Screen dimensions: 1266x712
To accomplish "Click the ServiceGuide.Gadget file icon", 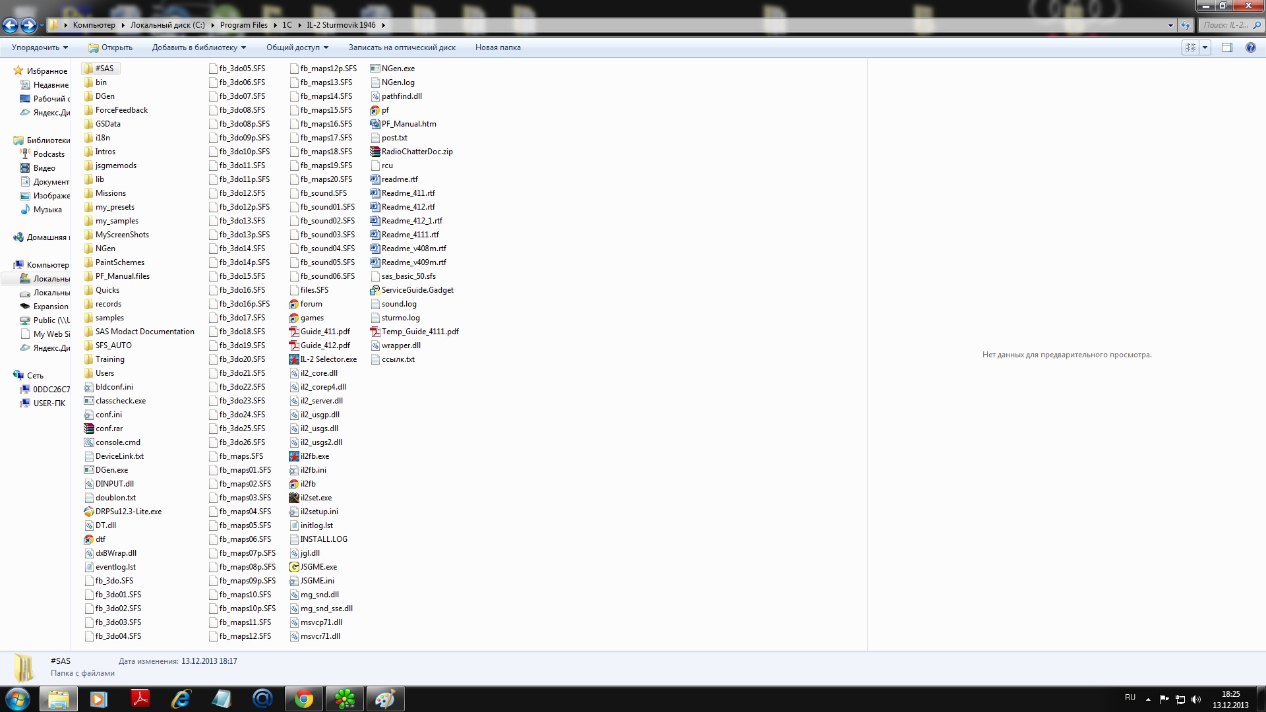I will pos(375,290).
